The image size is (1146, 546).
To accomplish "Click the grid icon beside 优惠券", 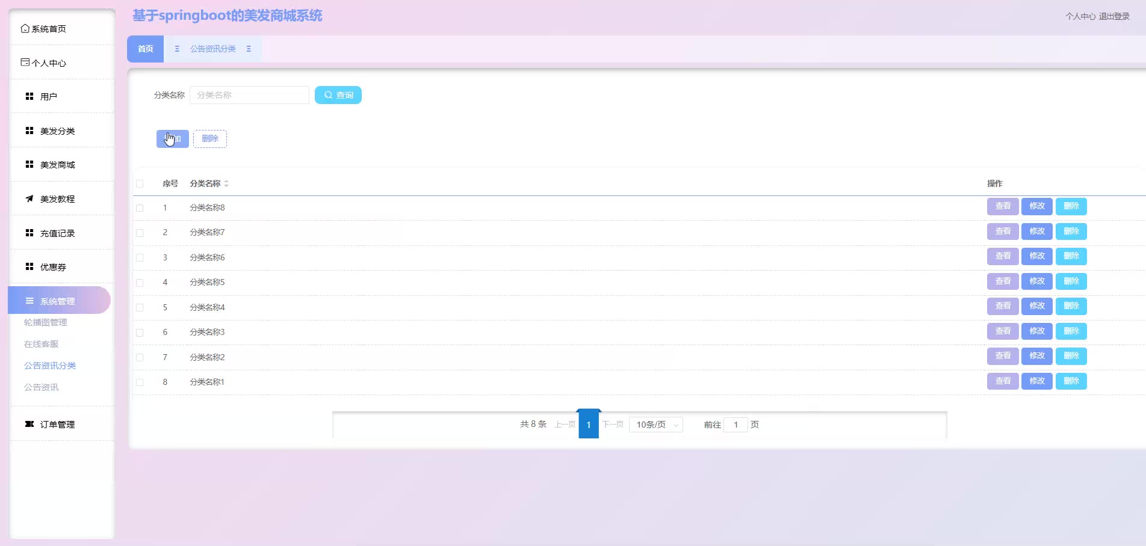I will tap(29, 266).
